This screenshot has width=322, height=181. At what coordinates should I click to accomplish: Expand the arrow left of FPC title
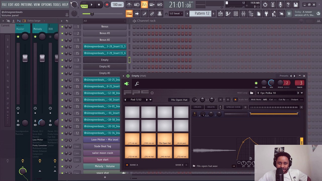(x=123, y=76)
